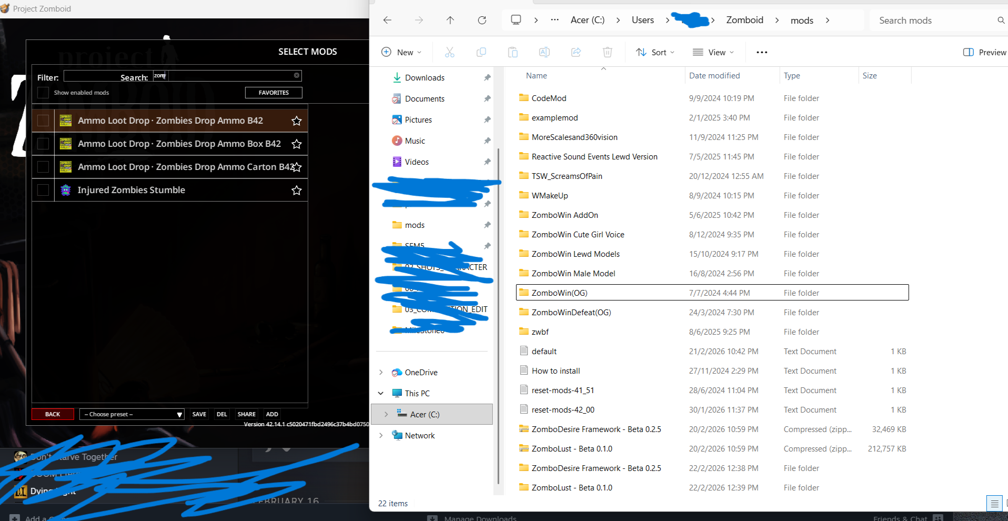
Task: Favorite the Zombies Drop Ammo Carton star
Action: point(297,167)
